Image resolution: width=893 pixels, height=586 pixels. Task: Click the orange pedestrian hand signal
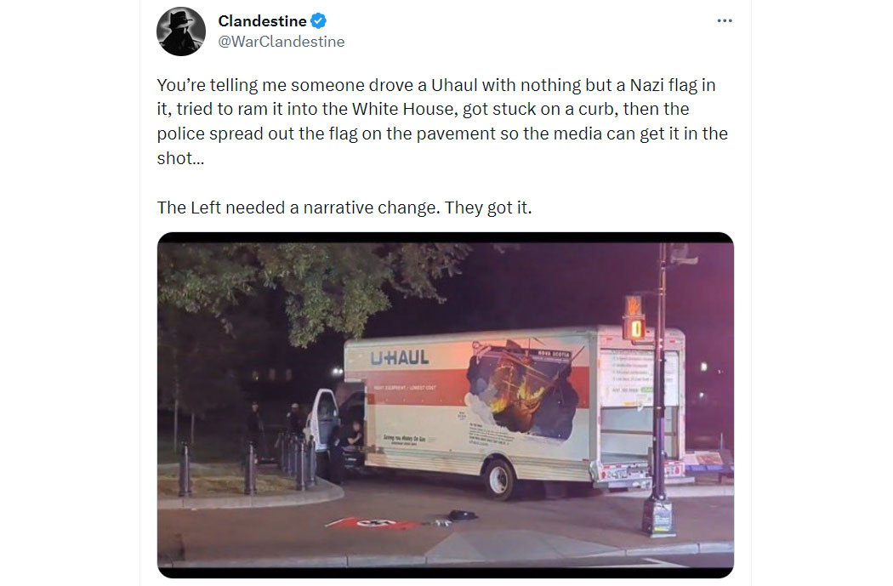pos(633,308)
